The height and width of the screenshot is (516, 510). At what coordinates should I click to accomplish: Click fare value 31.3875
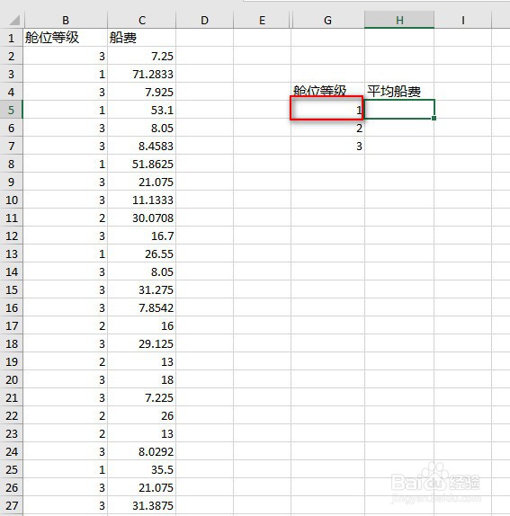pos(142,505)
